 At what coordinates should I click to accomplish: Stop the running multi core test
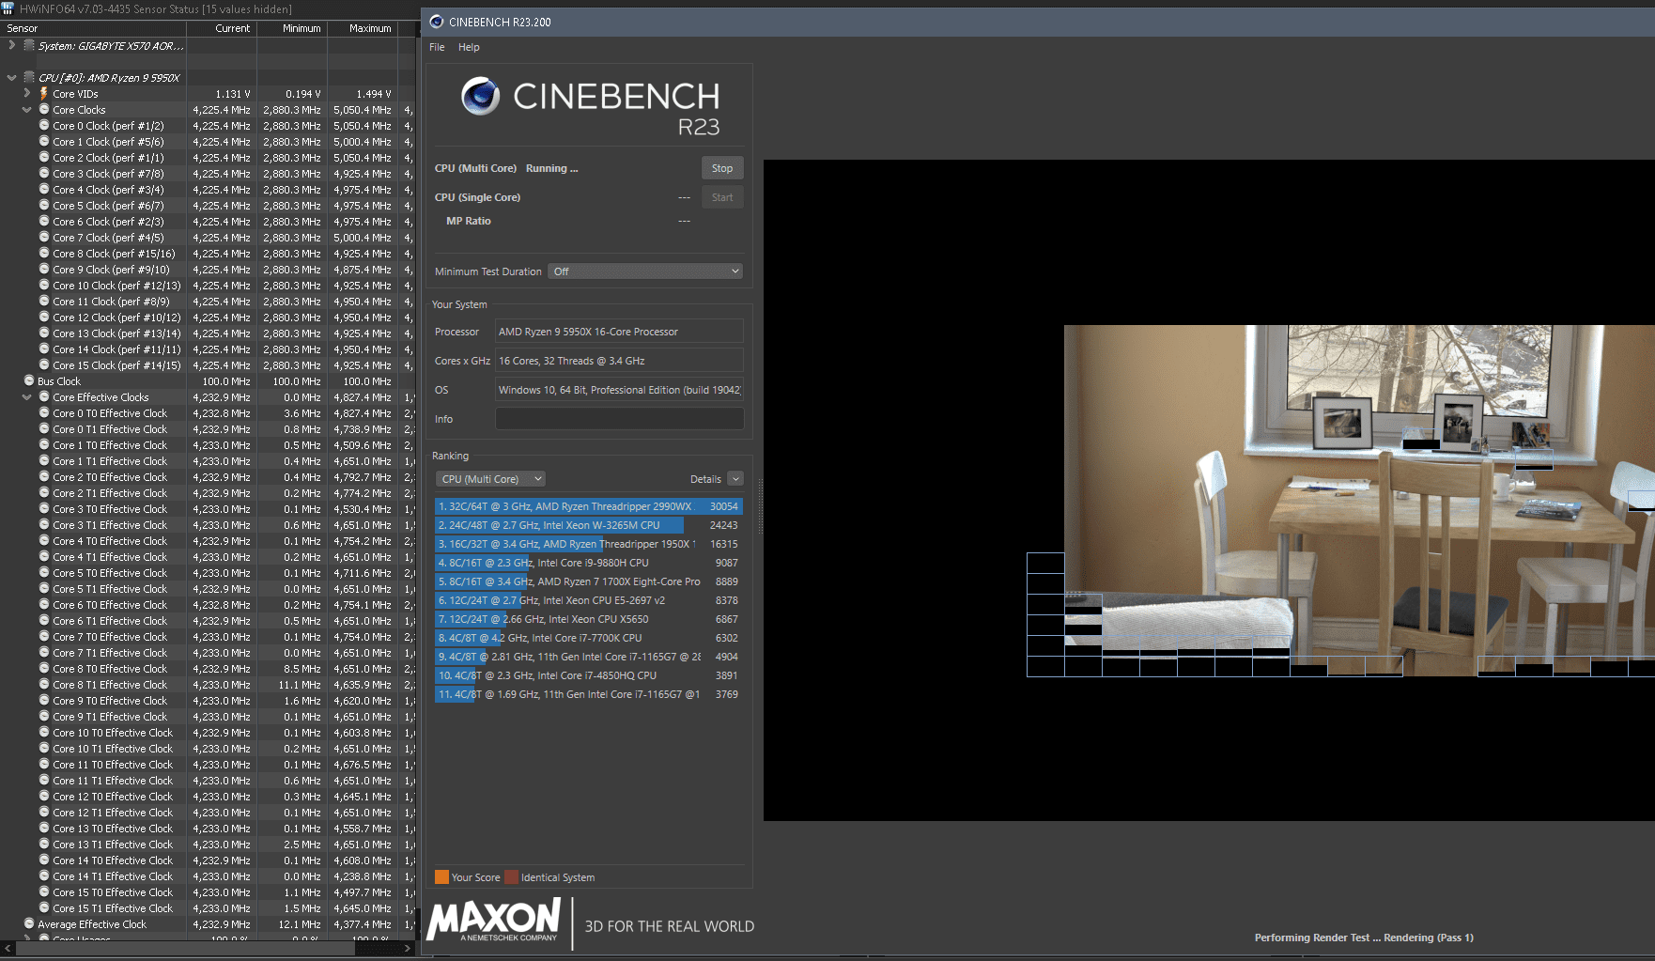tap(722, 168)
